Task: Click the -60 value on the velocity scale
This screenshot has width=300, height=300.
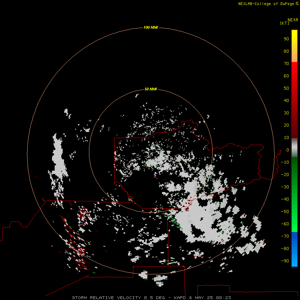Action: (x=285, y=224)
